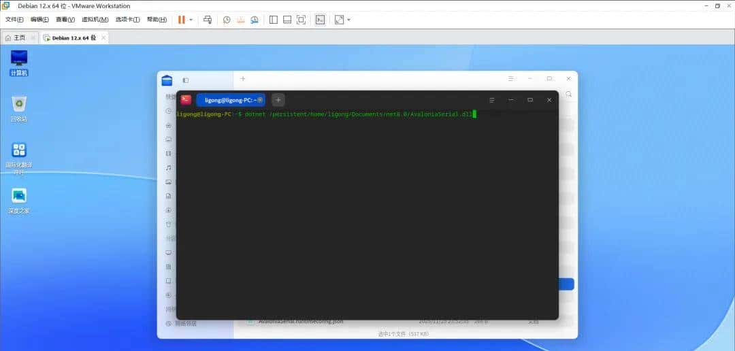The image size is (735, 351).
Task: Close the ligong@ligong-PC terminal tab
Action: [x=260, y=100]
